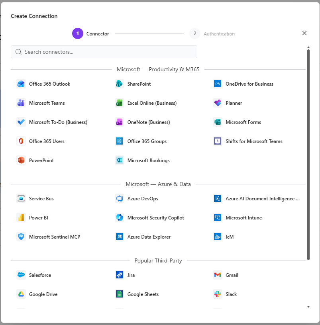The image size is (320, 325).
Task: Select the Google Sheets icon
Action: click(x=120, y=294)
